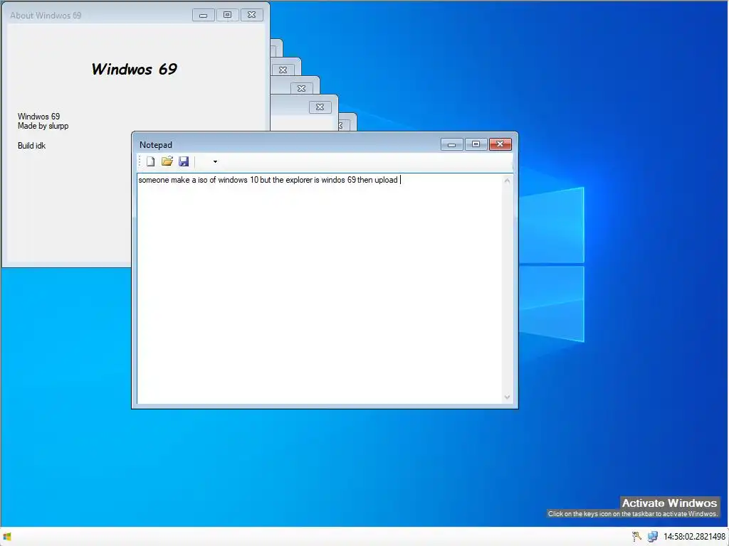
Task: Click the Notepad title bar text
Action: click(x=156, y=145)
